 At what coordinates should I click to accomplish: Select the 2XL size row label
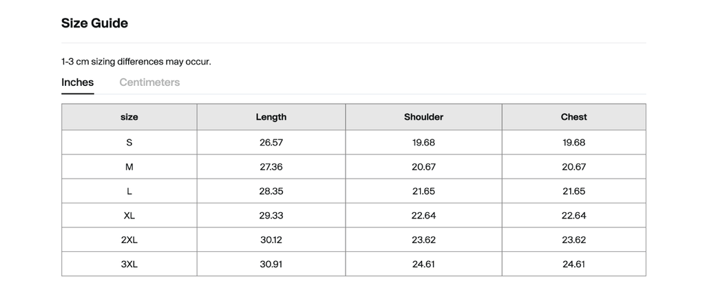tap(129, 240)
